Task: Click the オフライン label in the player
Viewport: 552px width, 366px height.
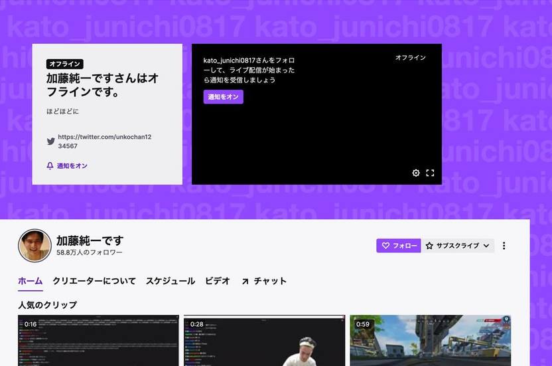Action: coord(411,58)
